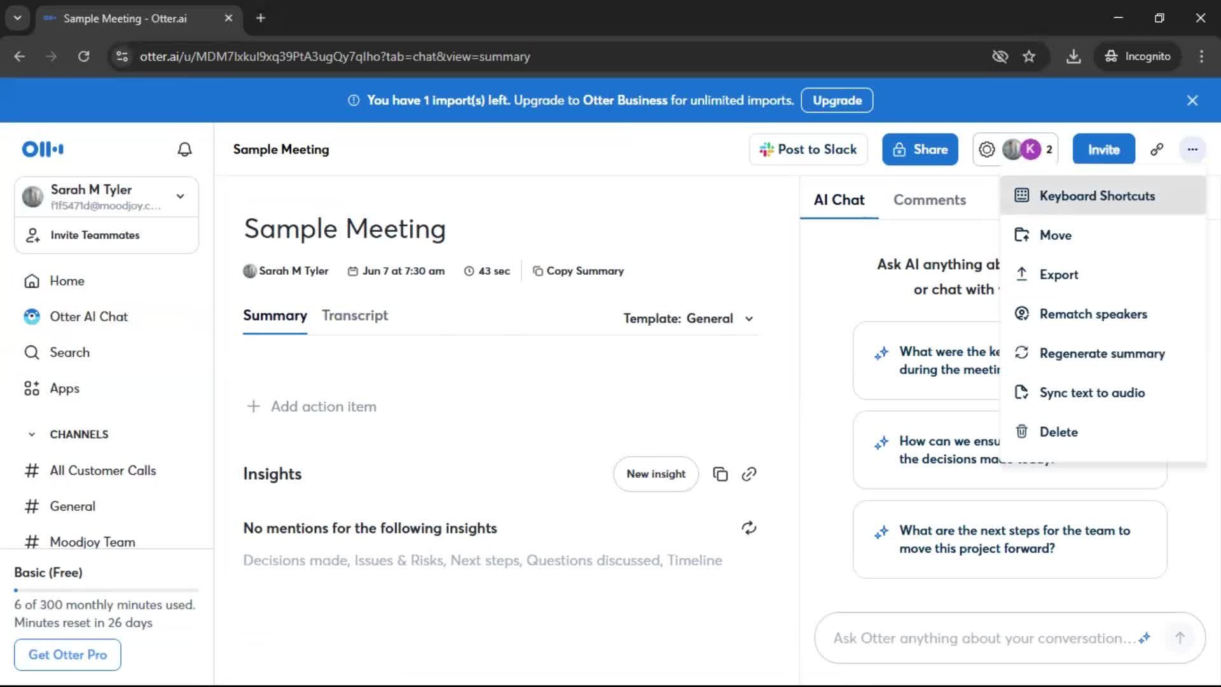Choose Move from the menu

(1103, 235)
